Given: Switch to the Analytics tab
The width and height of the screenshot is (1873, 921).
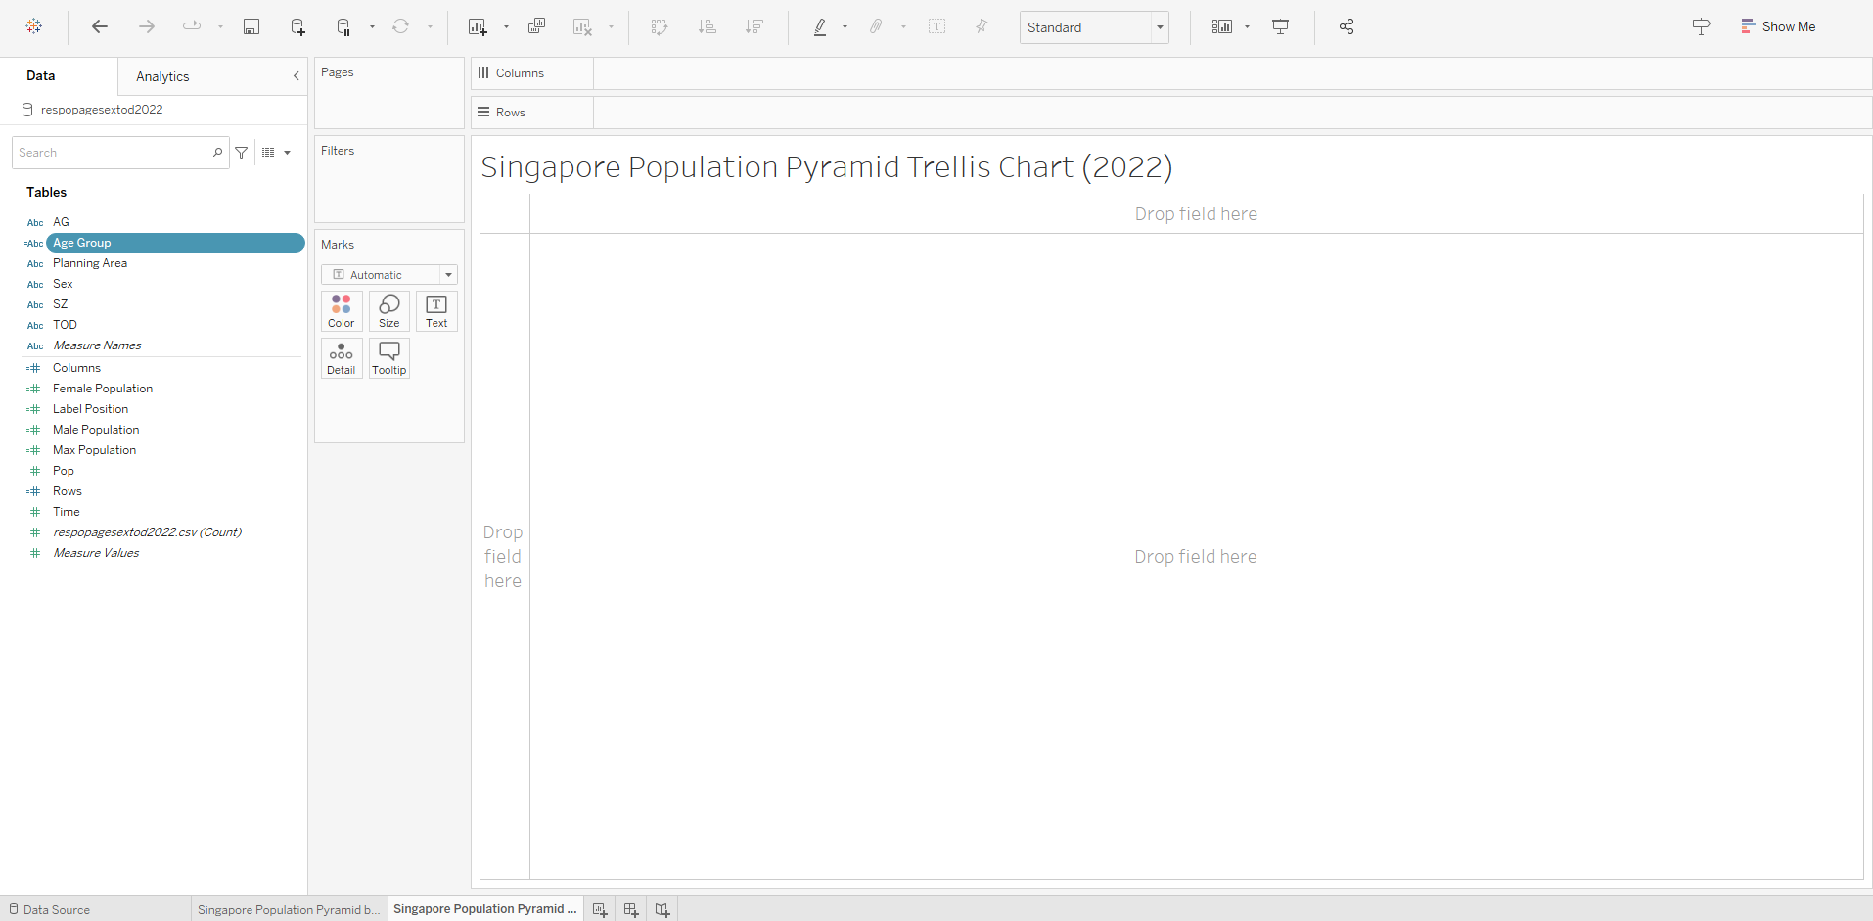Looking at the screenshot, I should pos(162,76).
